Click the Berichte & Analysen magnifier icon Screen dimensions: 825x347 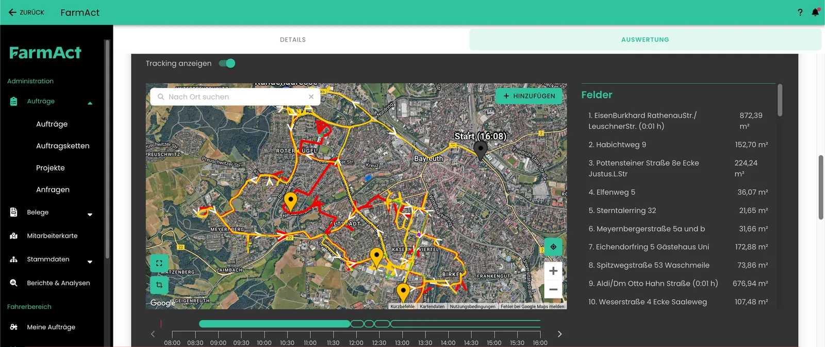[14, 283]
